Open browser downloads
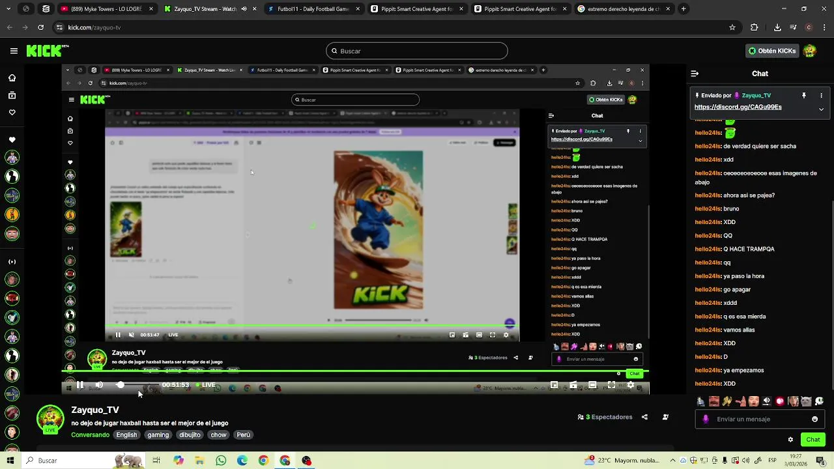This screenshot has height=469, width=834. click(x=777, y=27)
